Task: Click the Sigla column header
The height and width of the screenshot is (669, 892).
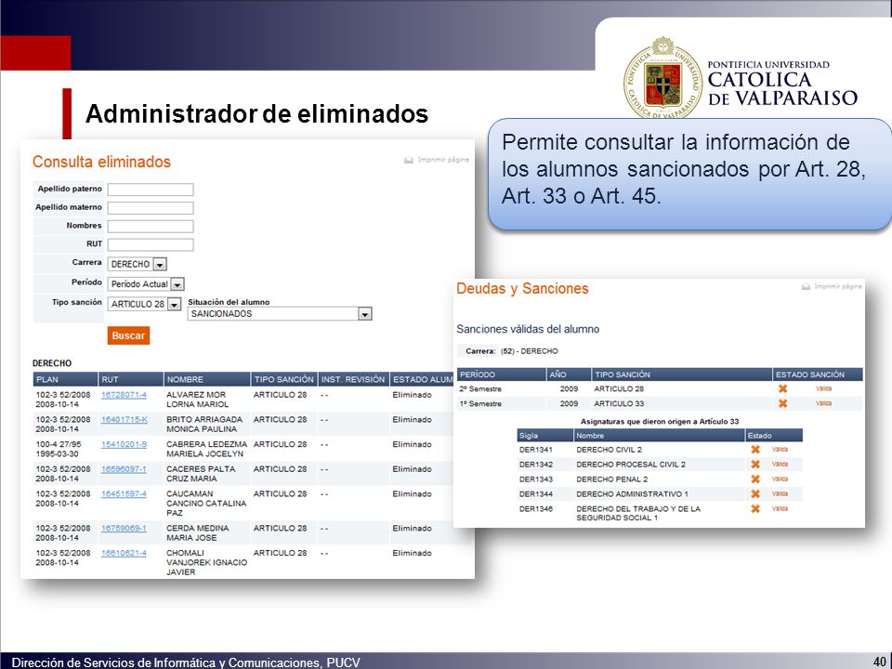Action: (x=545, y=435)
